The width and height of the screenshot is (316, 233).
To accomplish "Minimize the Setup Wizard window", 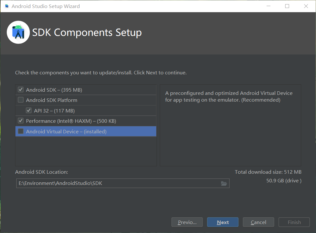I will pos(269,6).
